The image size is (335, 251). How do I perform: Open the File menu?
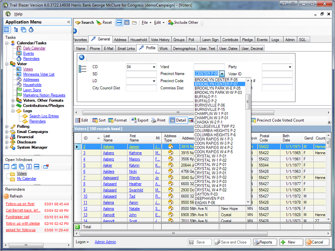(145, 23)
